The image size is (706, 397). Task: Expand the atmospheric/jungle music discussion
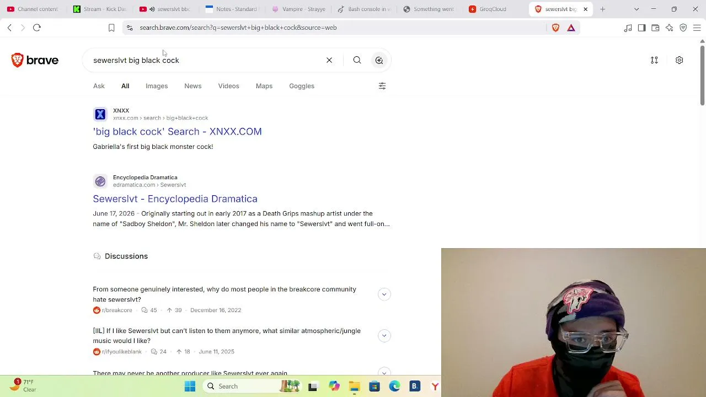click(x=384, y=336)
